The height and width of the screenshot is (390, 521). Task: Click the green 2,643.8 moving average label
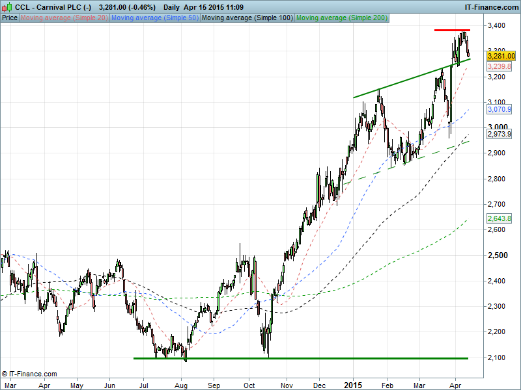coord(499,218)
